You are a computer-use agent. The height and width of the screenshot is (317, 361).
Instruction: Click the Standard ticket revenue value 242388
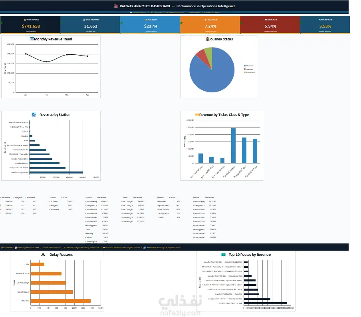point(141,213)
